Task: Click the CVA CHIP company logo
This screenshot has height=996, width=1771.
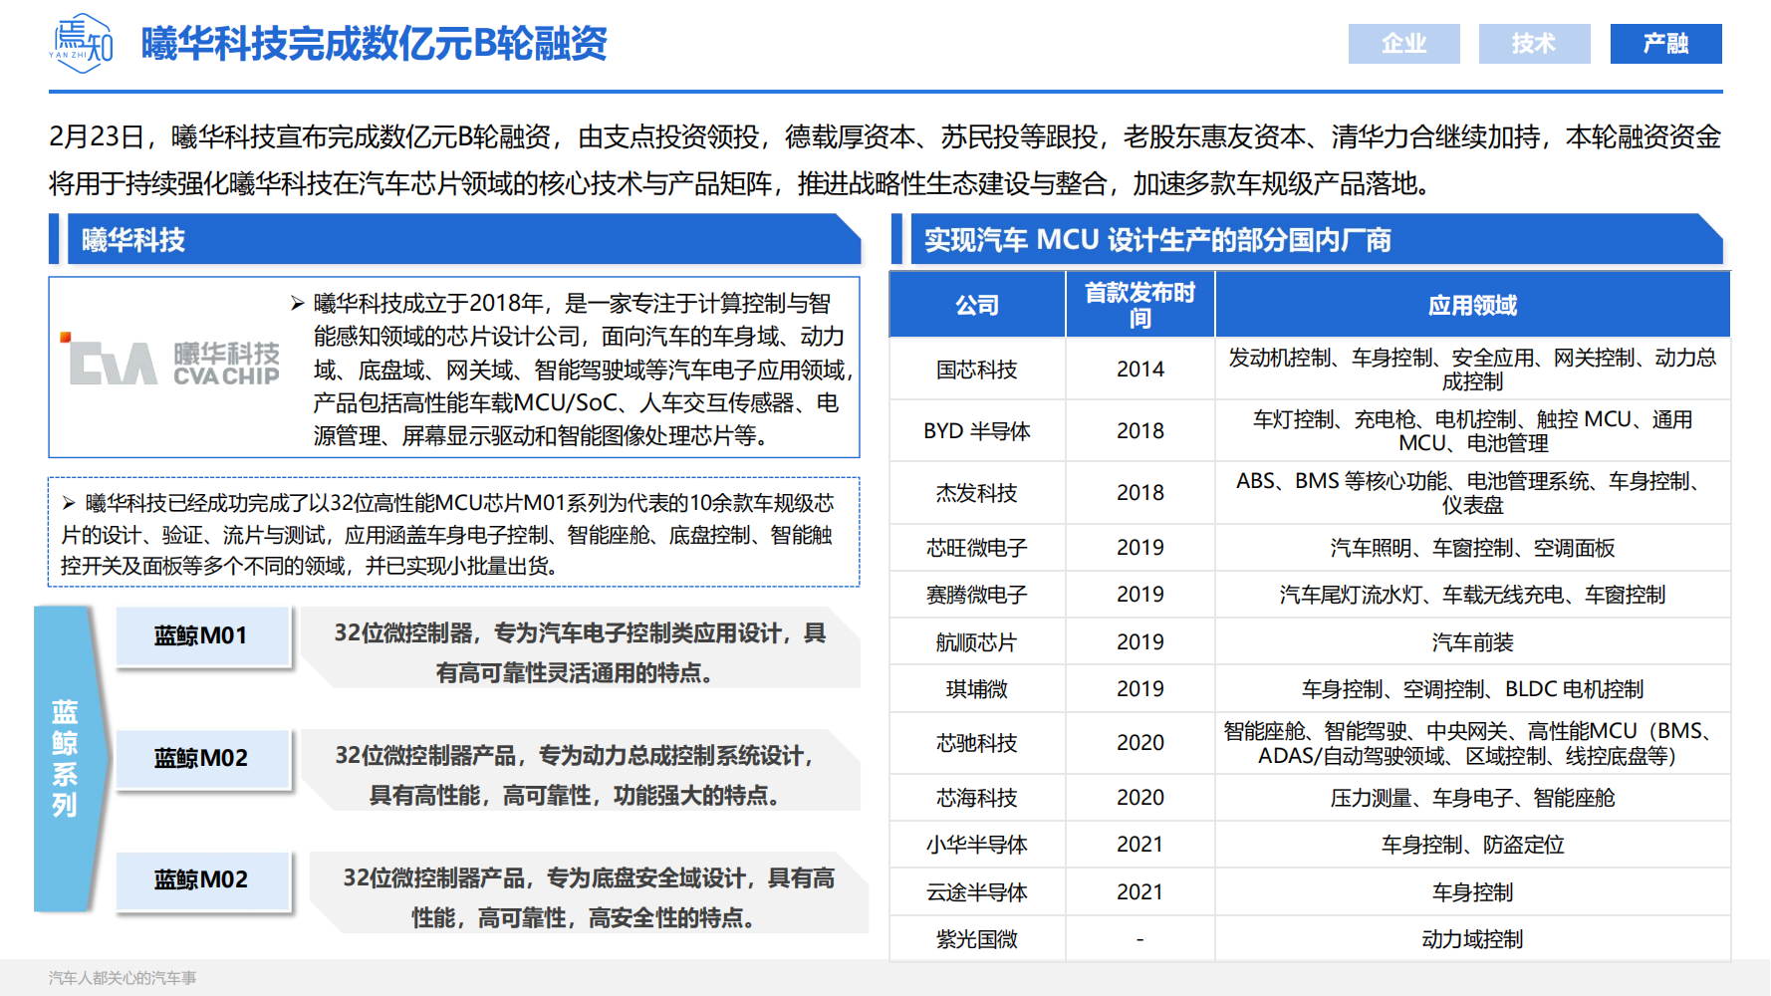Action: coord(170,361)
